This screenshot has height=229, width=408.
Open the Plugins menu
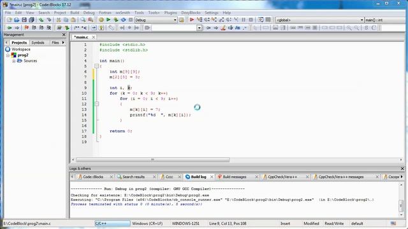click(170, 13)
